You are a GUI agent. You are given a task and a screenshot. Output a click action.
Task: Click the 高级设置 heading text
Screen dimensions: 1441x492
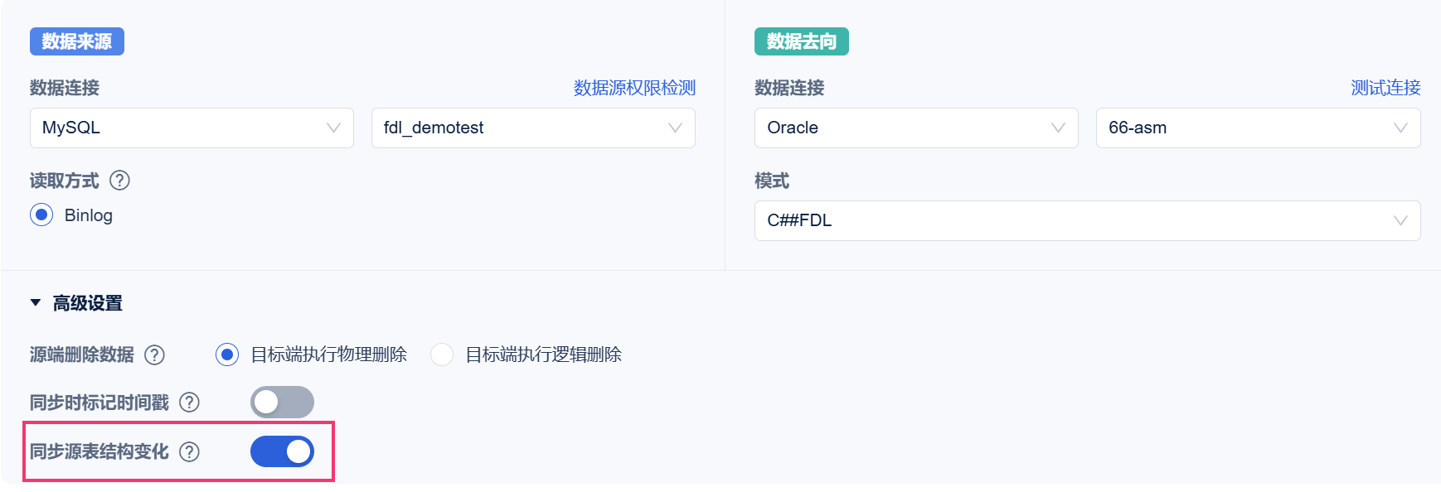point(88,304)
